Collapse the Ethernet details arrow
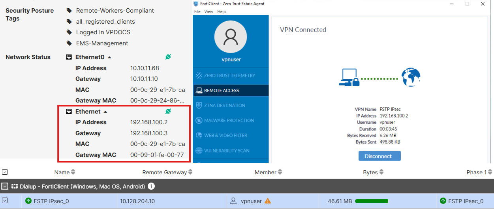Screen dimensions: 494x209 point(105,112)
